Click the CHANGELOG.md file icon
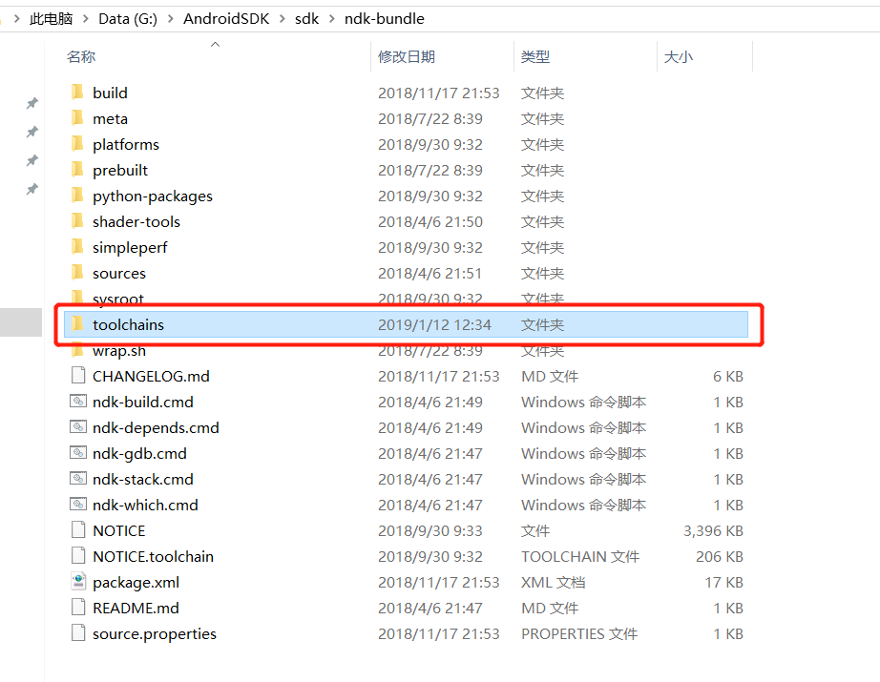This screenshot has width=880, height=682. coord(78,376)
